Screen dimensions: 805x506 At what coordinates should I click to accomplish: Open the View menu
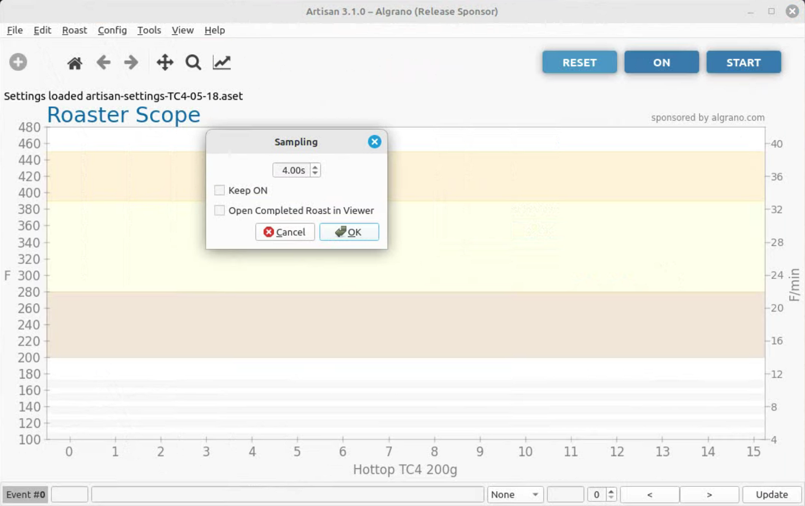point(182,30)
